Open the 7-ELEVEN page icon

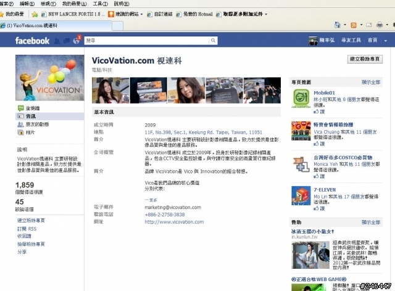pyautogui.click(x=301, y=195)
